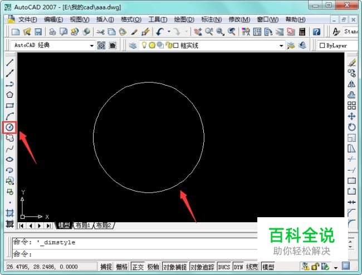Select the Trim tool

352,159
